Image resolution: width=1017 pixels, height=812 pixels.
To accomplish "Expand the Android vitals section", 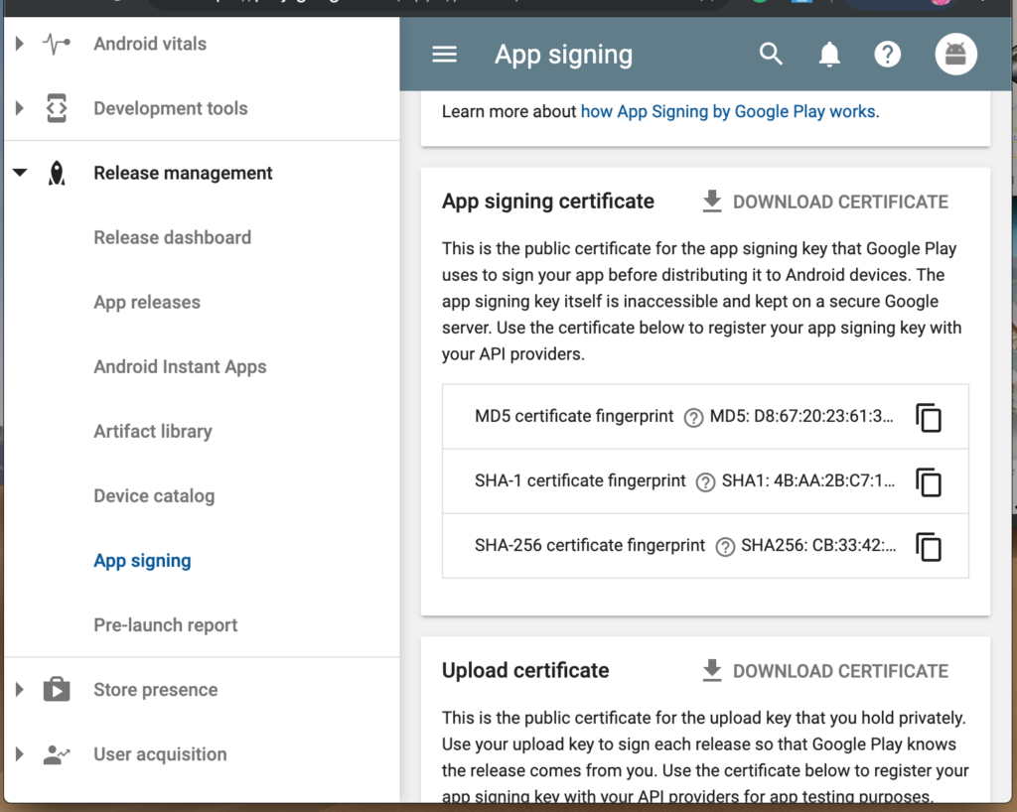I will pos(19,44).
